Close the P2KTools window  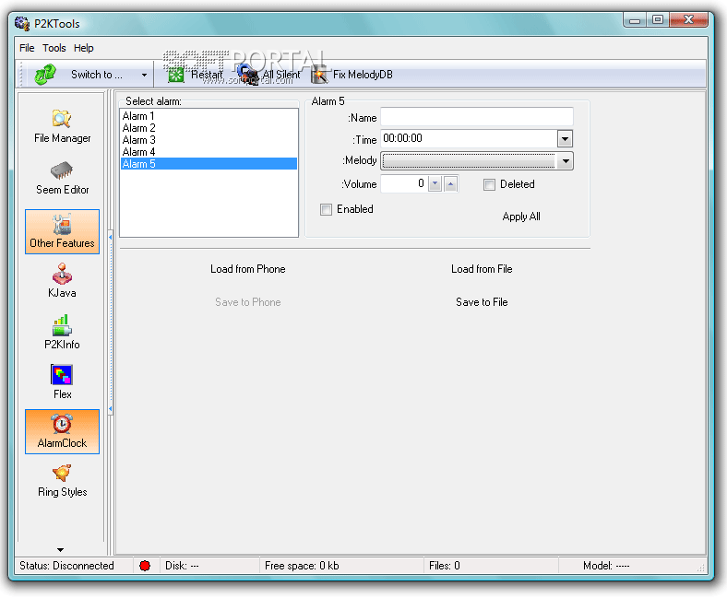pos(688,19)
